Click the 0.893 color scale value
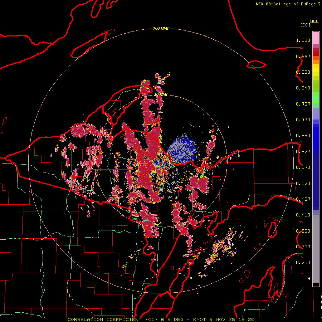The height and width of the screenshot is (322, 322). click(303, 72)
